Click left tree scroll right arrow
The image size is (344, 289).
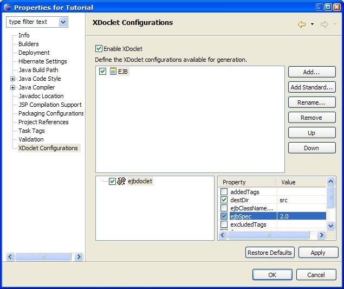click(x=79, y=256)
